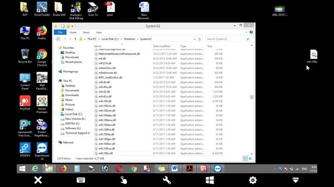Tap the Windows key icon in remote toolbar
This screenshot has height=187, width=334.
coord(210,180)
